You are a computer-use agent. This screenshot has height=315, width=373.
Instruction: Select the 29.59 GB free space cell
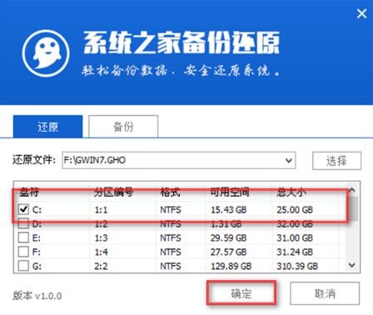pos(228,238)
